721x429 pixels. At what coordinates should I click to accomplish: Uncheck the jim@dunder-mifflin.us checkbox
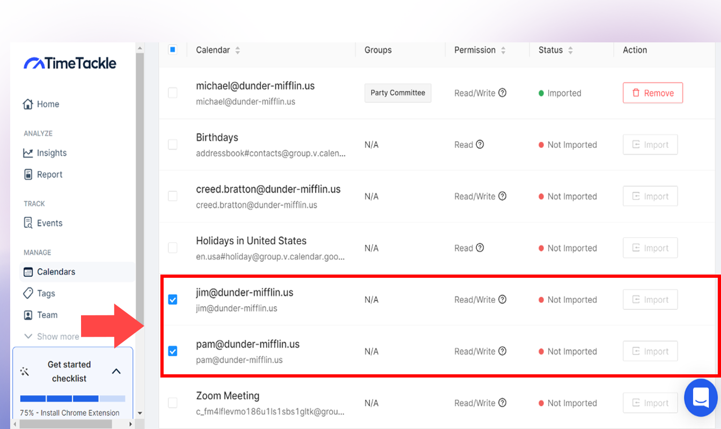coord(173,299)
